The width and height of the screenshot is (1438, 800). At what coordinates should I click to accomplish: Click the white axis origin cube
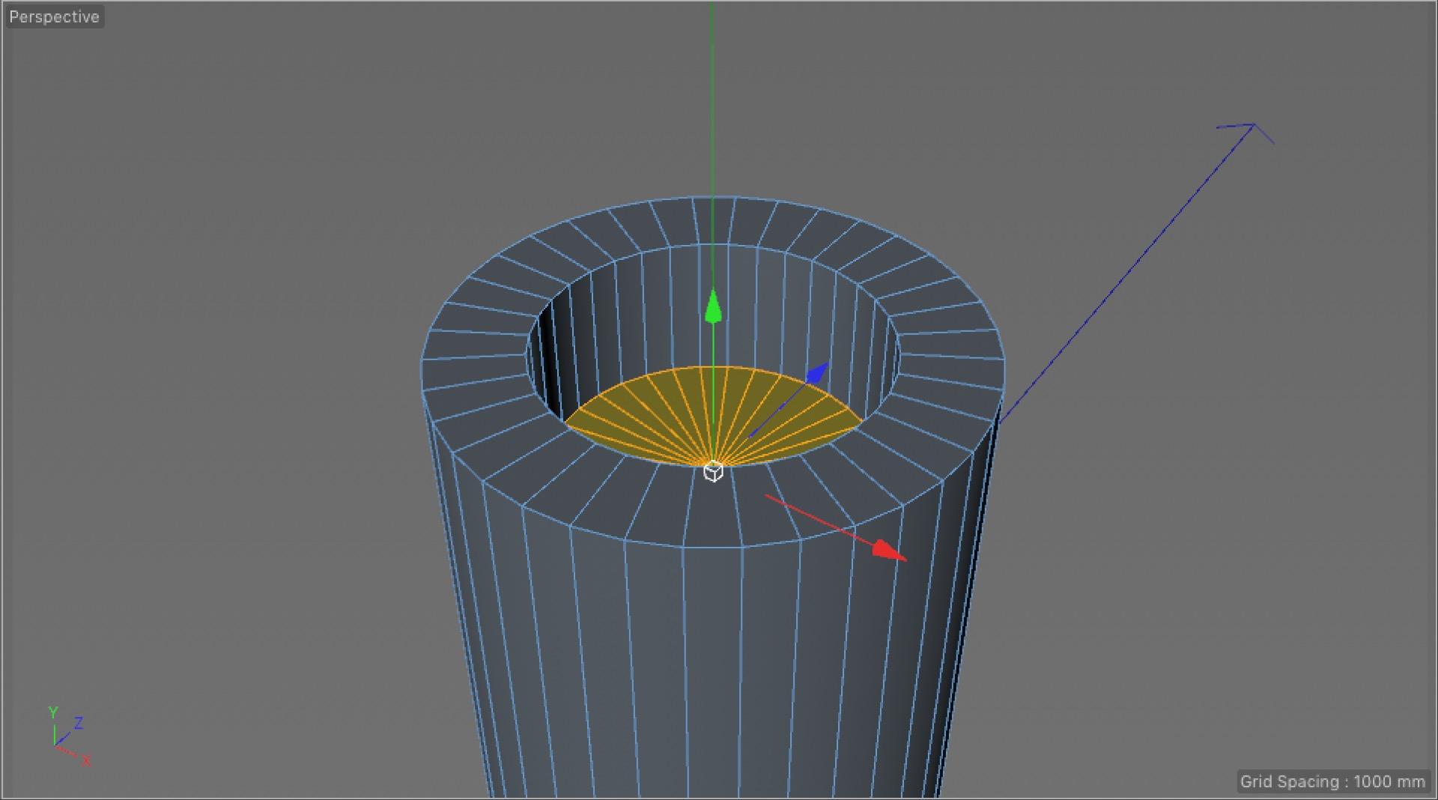click(x=714, y=472)
